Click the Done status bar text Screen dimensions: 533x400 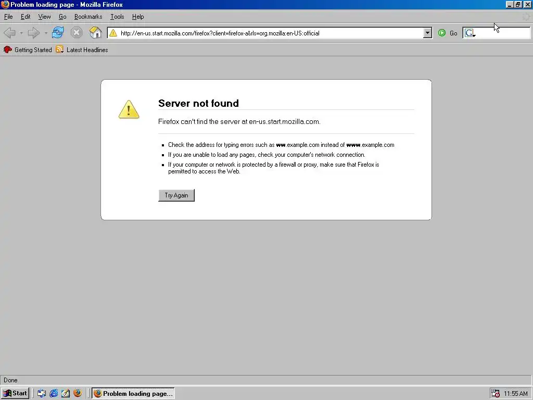coord(10,380)
